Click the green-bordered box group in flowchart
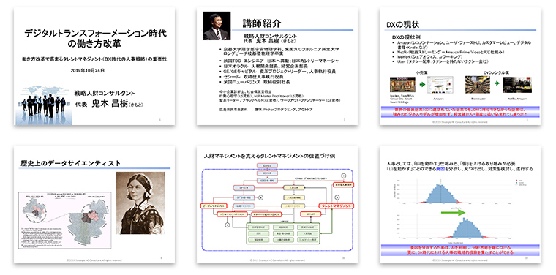The width and height of the screenshot is (556, 275). tap(283, 233)
